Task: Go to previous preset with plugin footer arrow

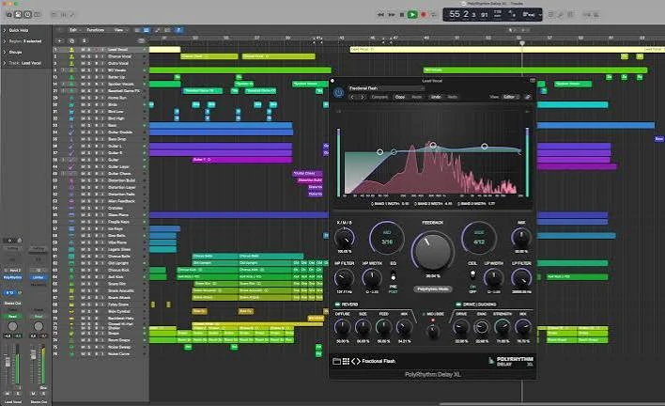Action: (353, 361)
